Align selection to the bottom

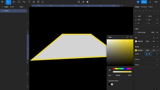(x=154, y=11)
